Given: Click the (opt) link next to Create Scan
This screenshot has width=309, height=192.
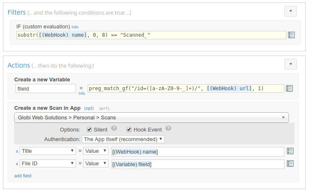Looking at the screenshot, I should [89, 108].
